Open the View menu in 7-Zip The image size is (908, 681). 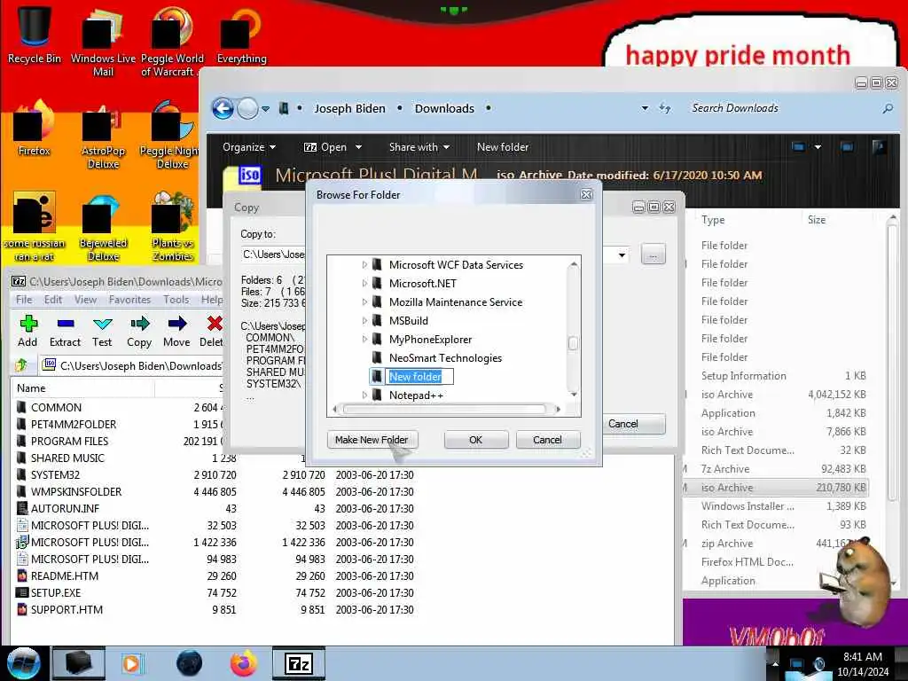pos(85,300)
